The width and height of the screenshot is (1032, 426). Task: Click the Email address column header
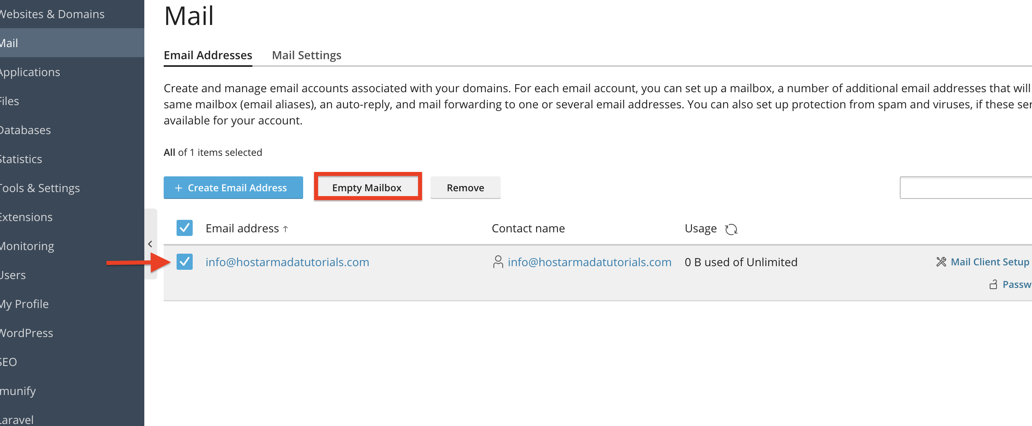242,228
